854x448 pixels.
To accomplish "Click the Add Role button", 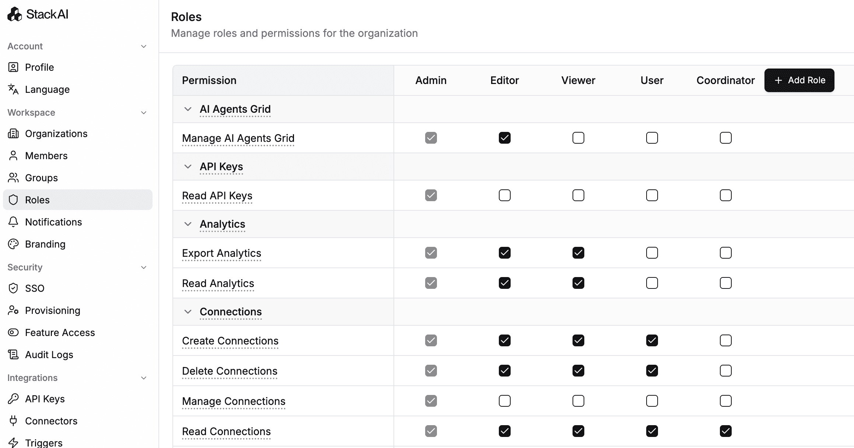I will (x=799, y=80).
